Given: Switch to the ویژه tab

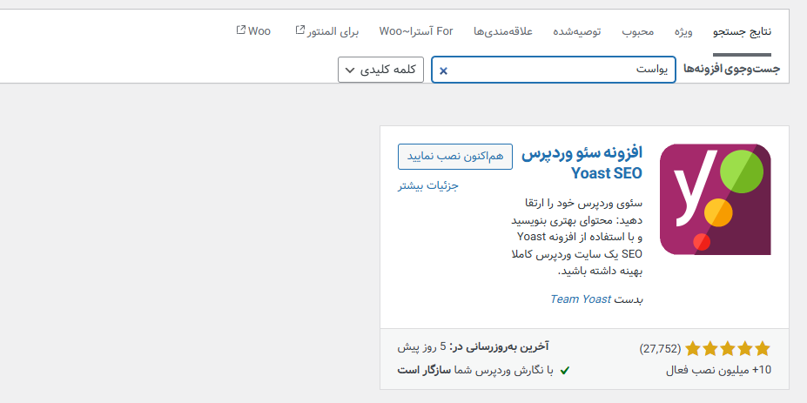Looking at the screenshot, I should click(x=683, y=31).
